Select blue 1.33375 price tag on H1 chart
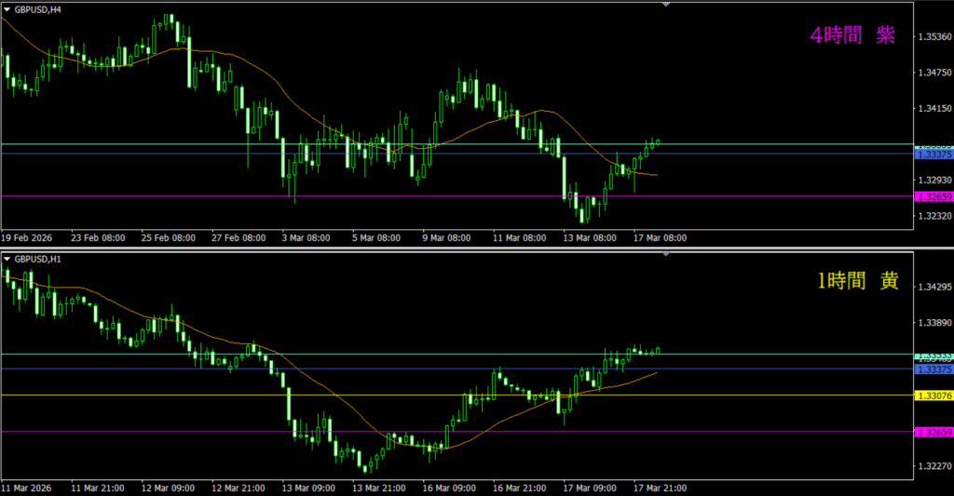Viewport: 954px width, 496px height. tap(934, 369)
